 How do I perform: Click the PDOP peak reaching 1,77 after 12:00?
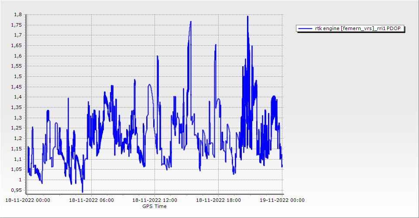tap(191, 21)
